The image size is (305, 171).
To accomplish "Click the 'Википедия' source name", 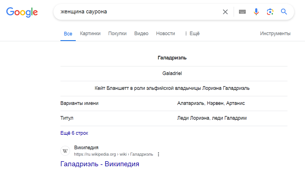I will [86, 148].
